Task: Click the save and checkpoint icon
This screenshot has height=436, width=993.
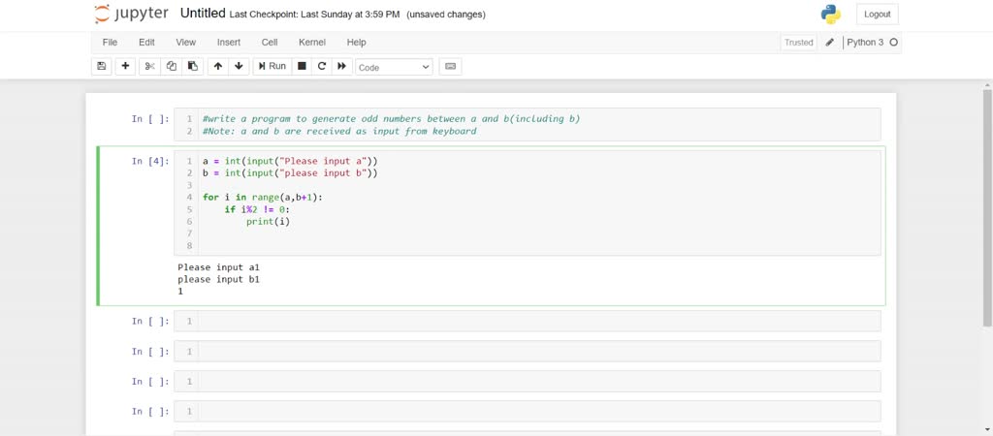Action: [102, 66]
